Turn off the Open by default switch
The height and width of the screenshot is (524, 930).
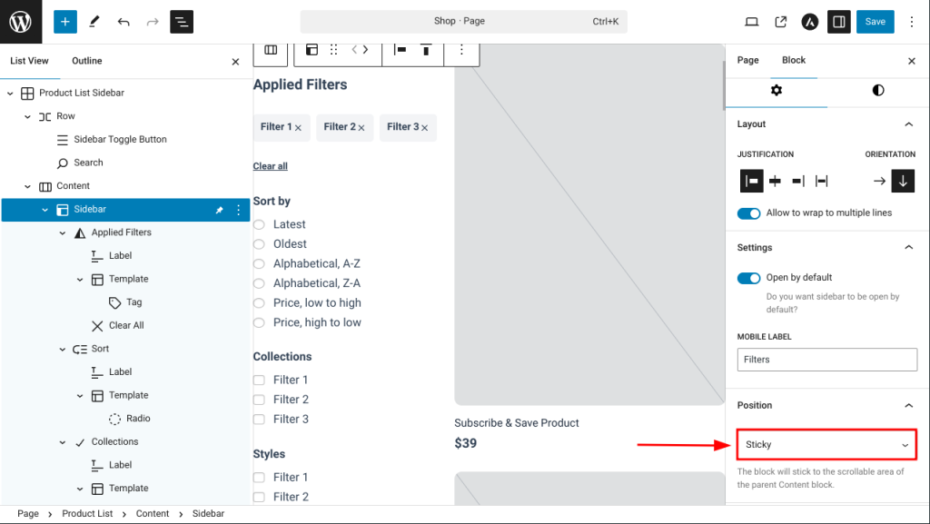[x=749, y=278]
